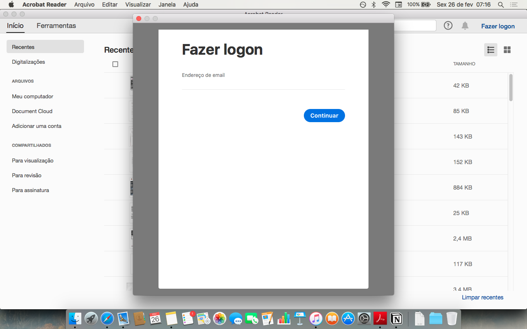Click Limpar recentes at the bottom
The image size is (527, 329).
coord(482,297)
